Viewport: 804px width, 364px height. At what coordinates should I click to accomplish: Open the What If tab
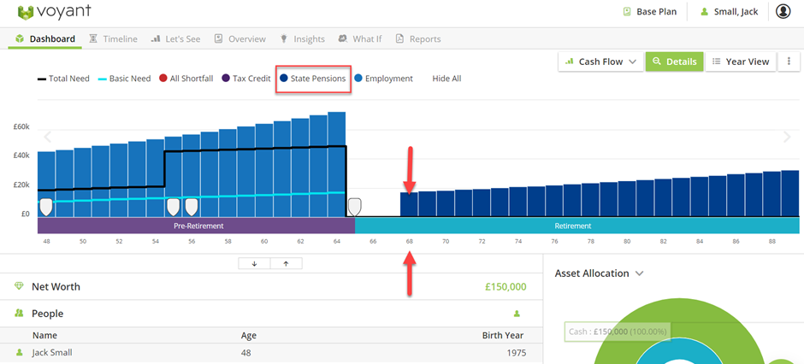pyautogui.click(x=360, y=39)
